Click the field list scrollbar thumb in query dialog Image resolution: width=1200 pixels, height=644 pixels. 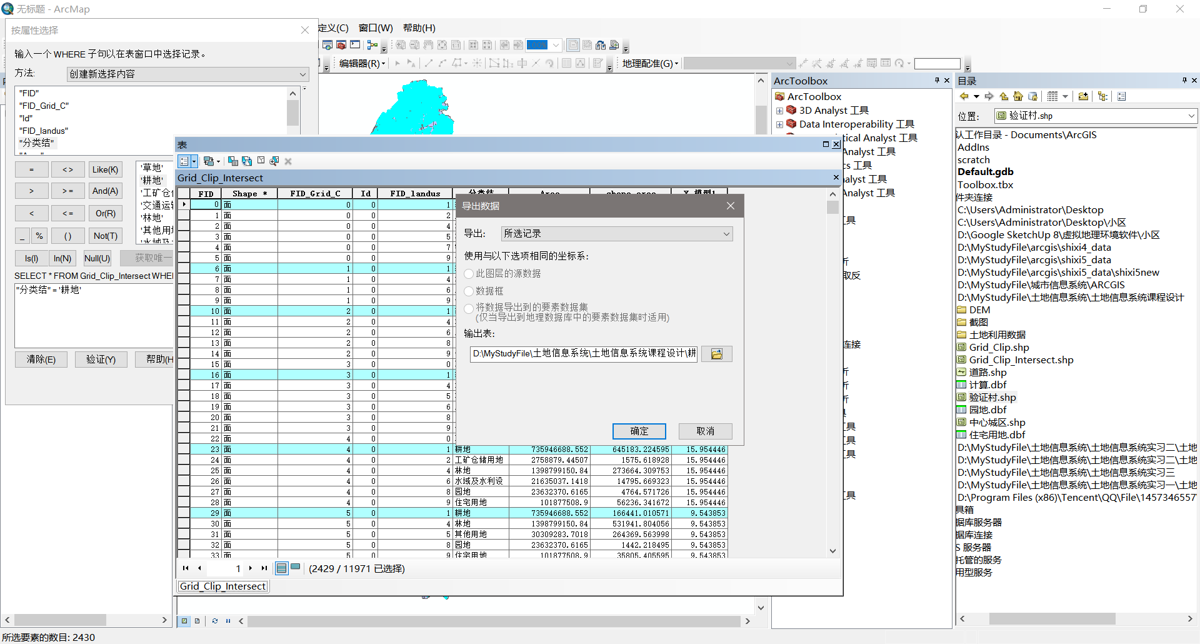292,113
